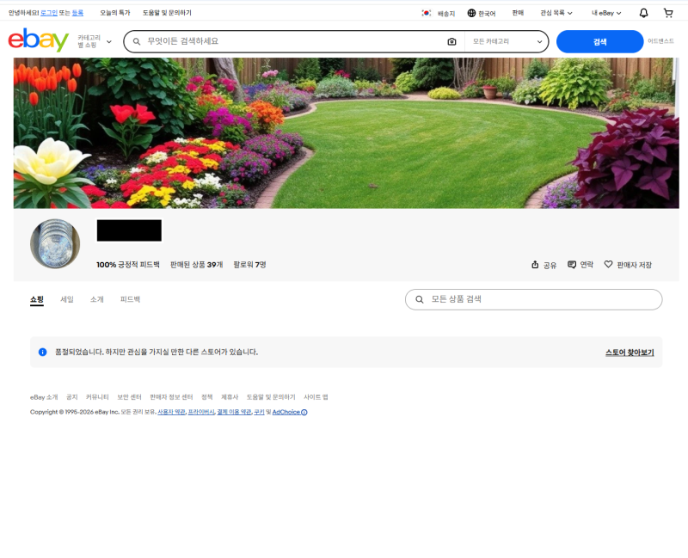Open 쿠키 link in footer
Image resolution: width=688 pixels, height=558 pixels.
click(259, 412)
